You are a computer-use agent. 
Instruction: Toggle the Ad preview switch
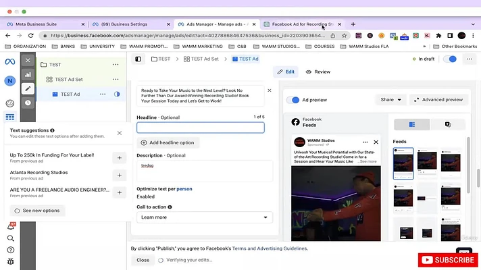(293, 100)
